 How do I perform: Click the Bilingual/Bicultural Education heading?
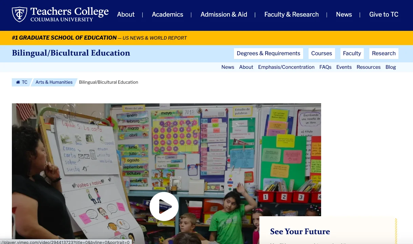(x=71, y=53)
